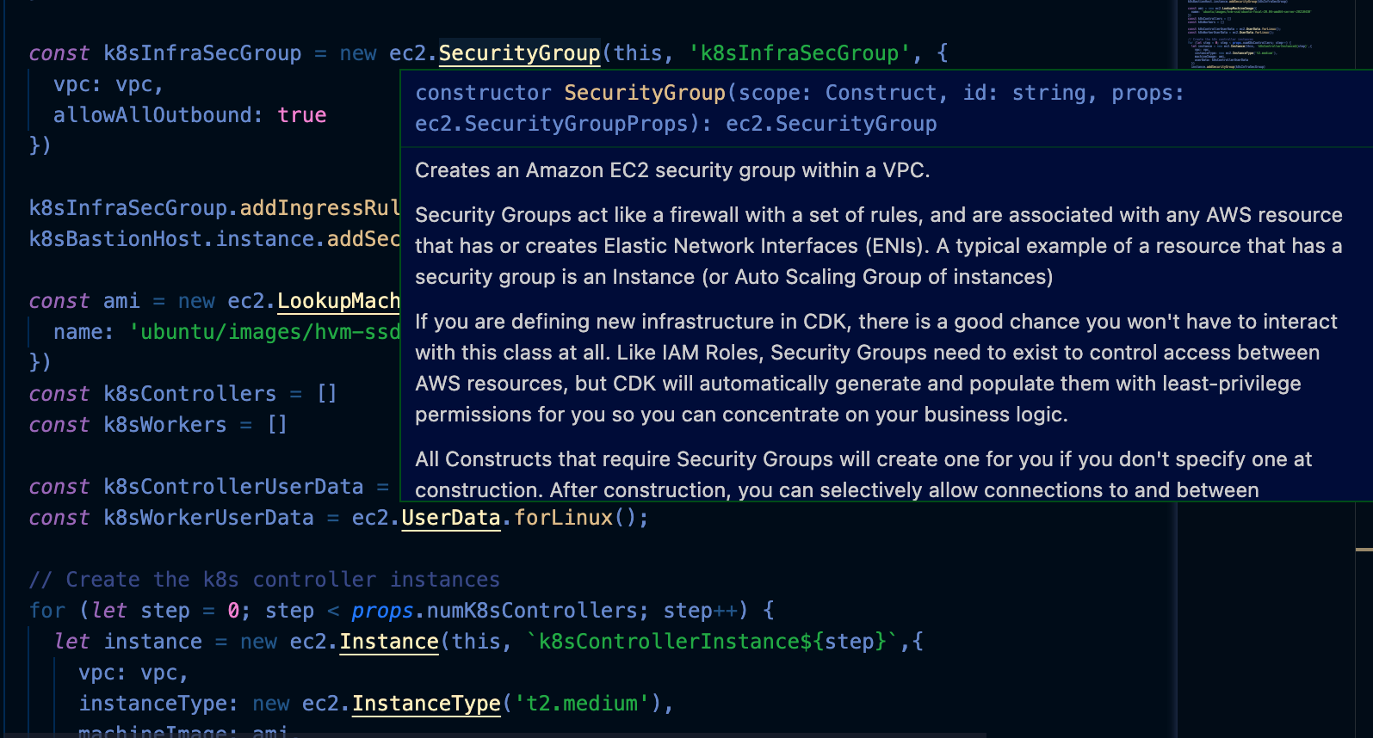Click the true value after allowAllOutbound
This screenshot has width=1373, height=738.
(302, 115)
